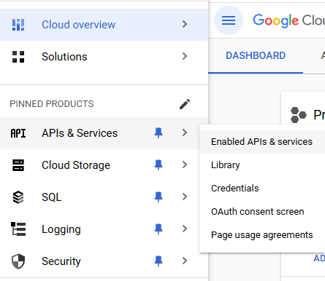This screenshot has height=281, width=325.
Task: Edit pinned products with pencil icon
Action: click(185, 104)
